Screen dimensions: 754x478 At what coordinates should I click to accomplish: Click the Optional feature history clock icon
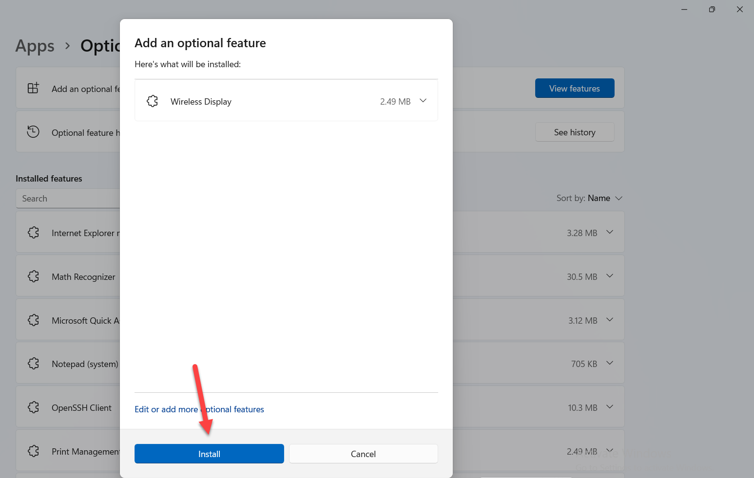(x=33, y=132)
